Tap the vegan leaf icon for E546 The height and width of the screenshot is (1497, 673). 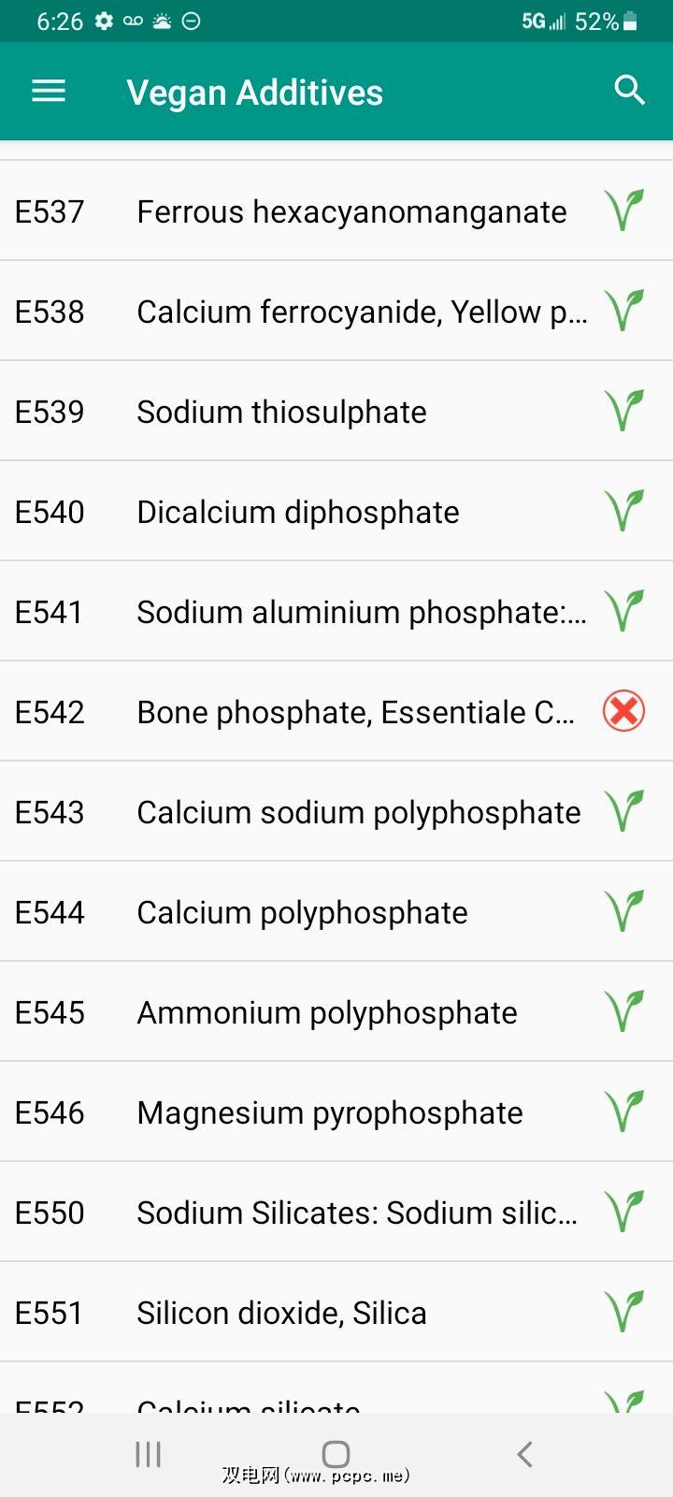tap(623, 1112)
